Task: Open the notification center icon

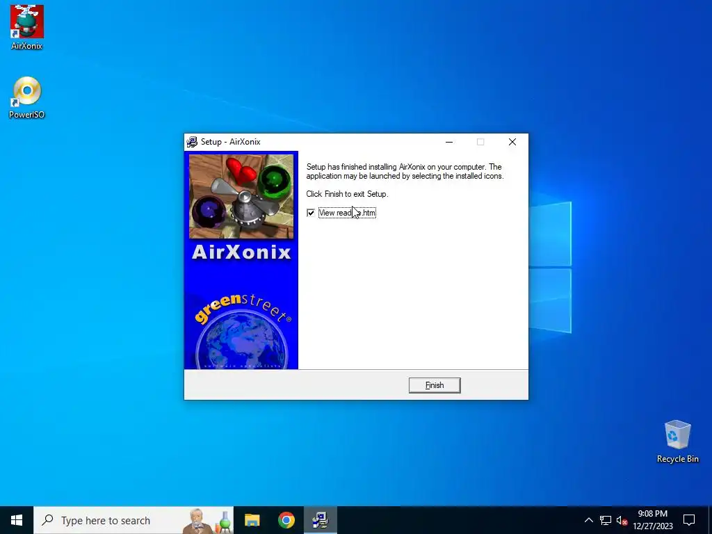Action: [689, 520]
